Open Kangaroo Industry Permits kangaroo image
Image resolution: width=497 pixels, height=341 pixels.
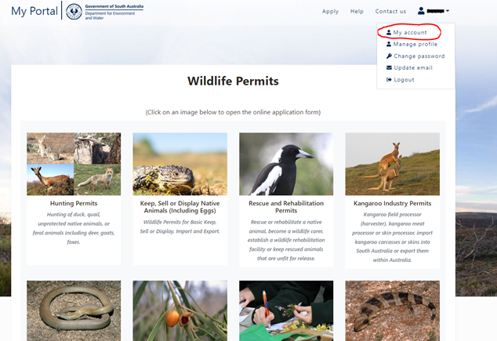(x=392, y=164)
